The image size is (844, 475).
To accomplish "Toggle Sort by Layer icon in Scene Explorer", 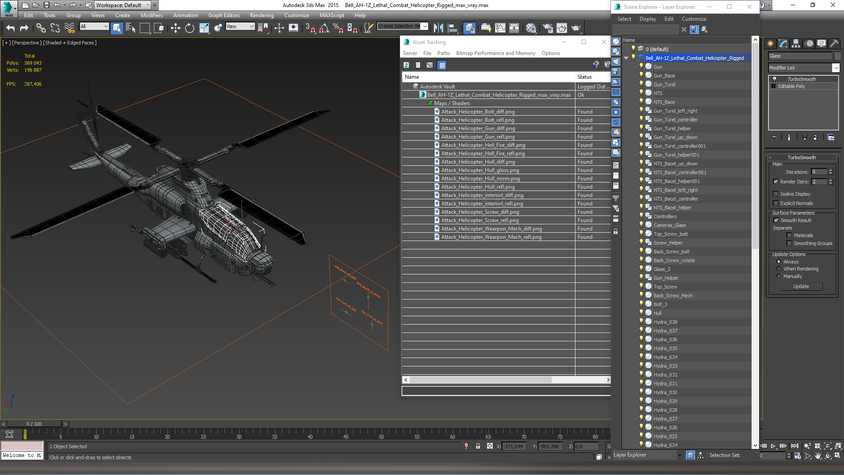I will [x=690, y=455].
